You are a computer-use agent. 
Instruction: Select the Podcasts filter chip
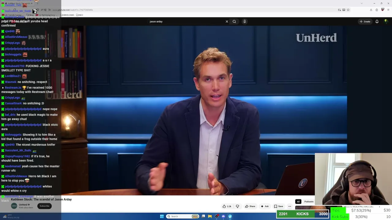[309, 202]
